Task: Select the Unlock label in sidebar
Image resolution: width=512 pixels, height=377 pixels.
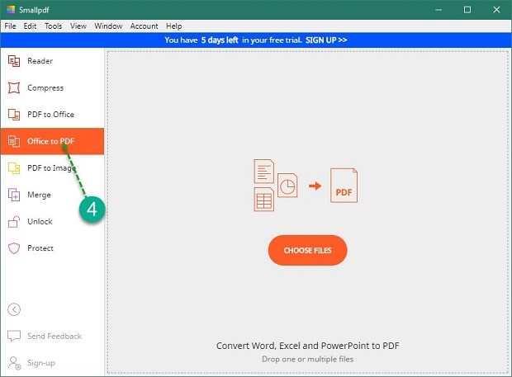Action: 40,221
